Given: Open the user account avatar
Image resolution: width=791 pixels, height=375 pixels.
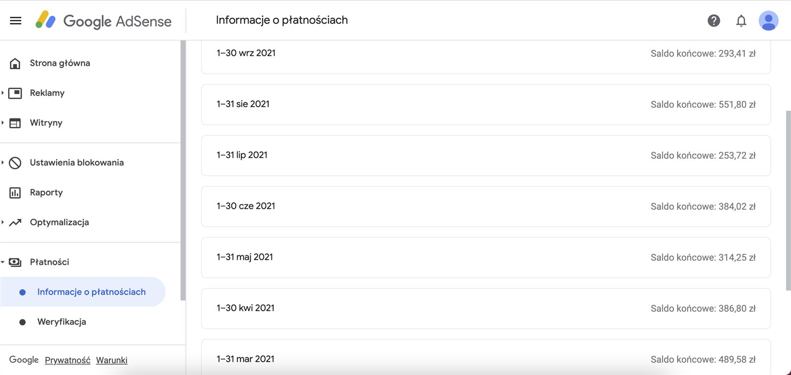Looking at the screenshot, I should point(768,21).
